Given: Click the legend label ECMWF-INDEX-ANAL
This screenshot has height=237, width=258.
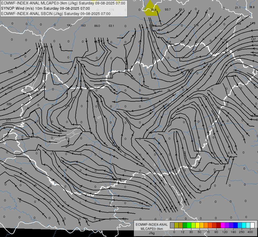Looking at the screenshot, I should point(152,225).
